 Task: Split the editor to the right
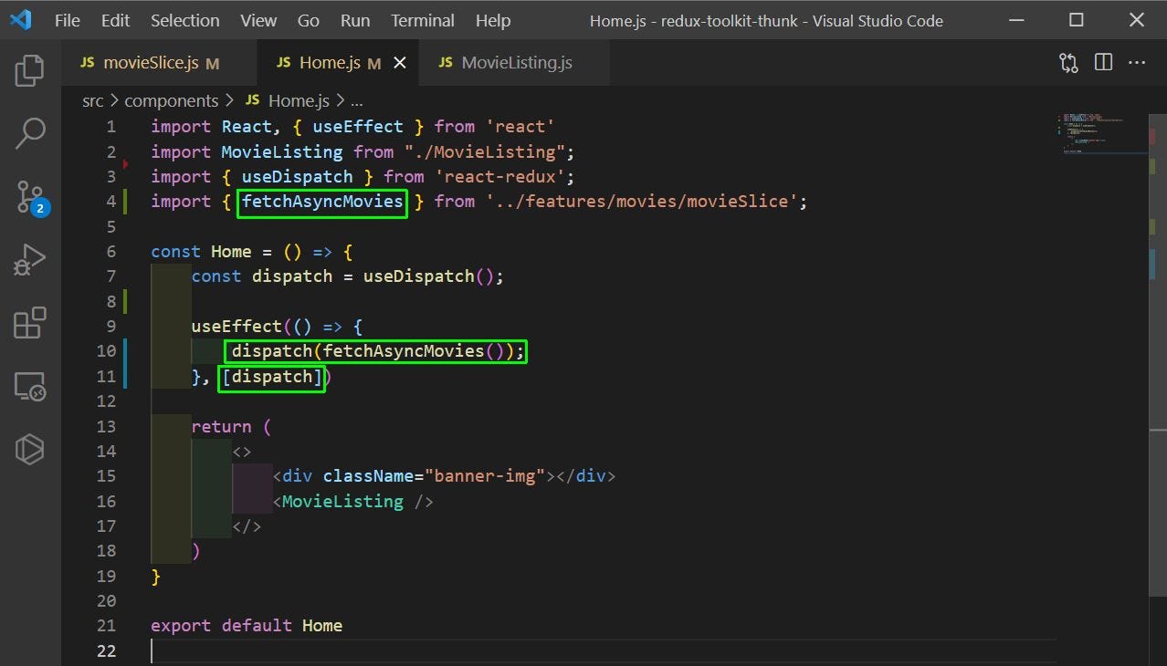coord(1103,62)
